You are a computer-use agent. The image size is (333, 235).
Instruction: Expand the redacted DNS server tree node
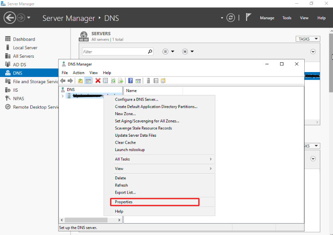pos(63,96)
